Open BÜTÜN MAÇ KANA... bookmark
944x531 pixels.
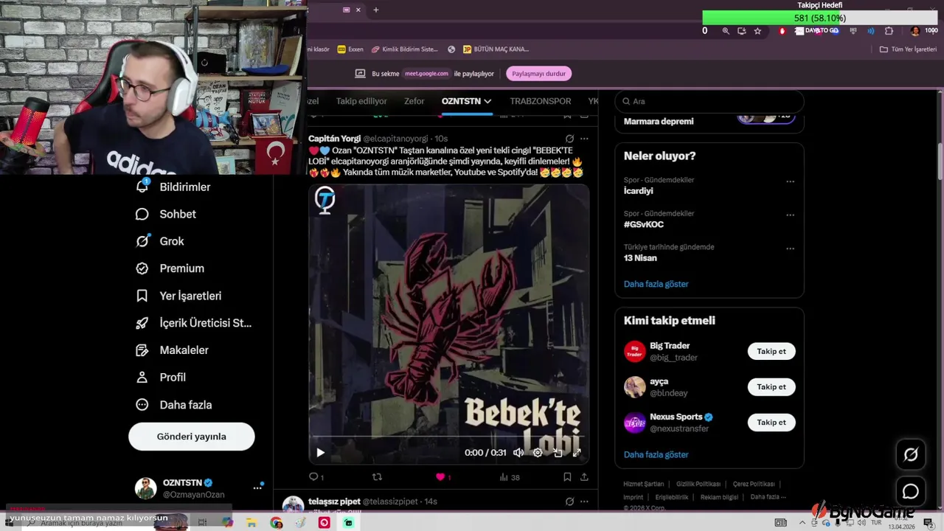pos(496,49)
